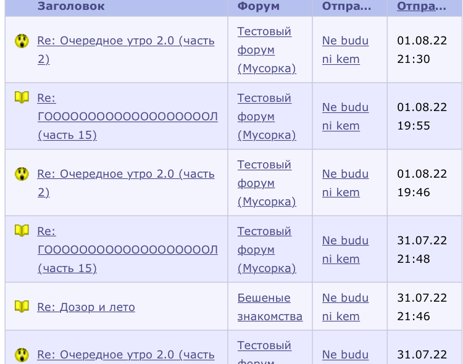Screen dimensions: 463x364
Task: Open Тестовый форум (Мусорка) link in first row
Action: point(267,50)
